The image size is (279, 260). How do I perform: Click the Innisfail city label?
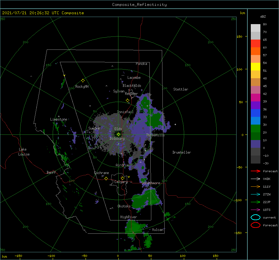(125, 112)
